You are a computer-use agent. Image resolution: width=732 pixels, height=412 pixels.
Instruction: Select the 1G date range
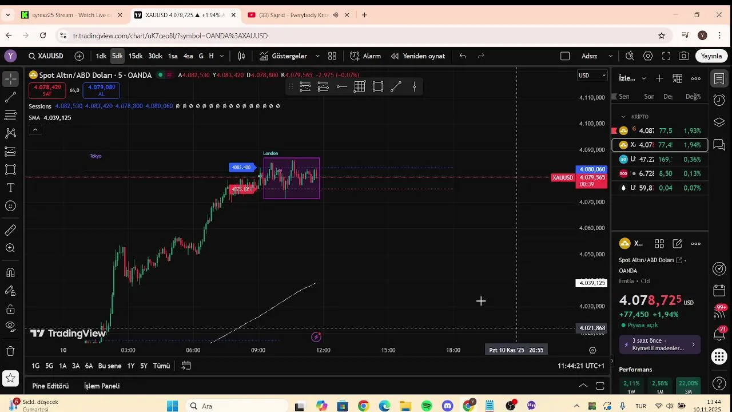click(x=35, y=366)
